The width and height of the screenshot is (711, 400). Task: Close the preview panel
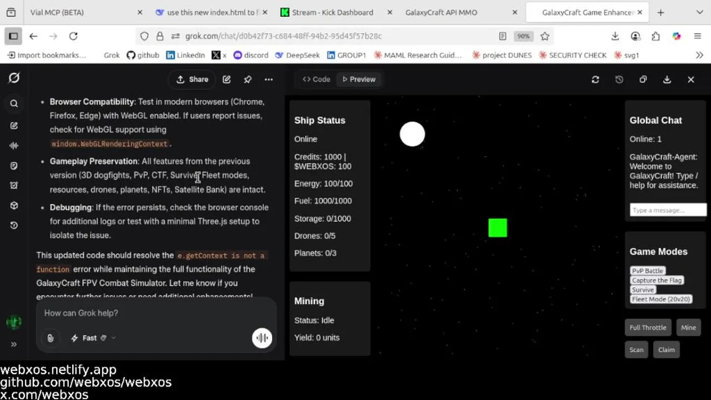tap(691, 79)
